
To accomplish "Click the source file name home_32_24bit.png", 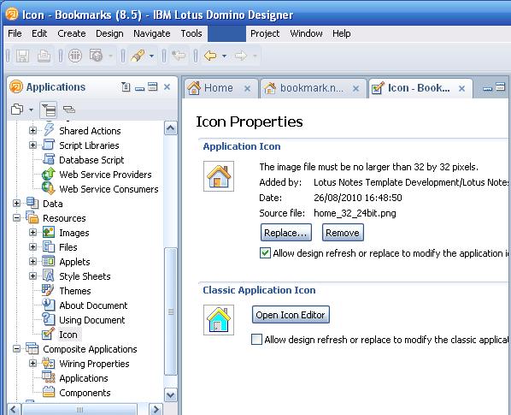I will click(x=355, y=213).
